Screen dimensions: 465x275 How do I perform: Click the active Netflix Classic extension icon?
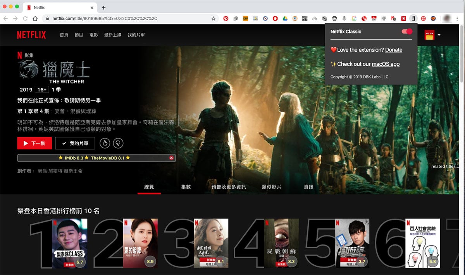413,18
